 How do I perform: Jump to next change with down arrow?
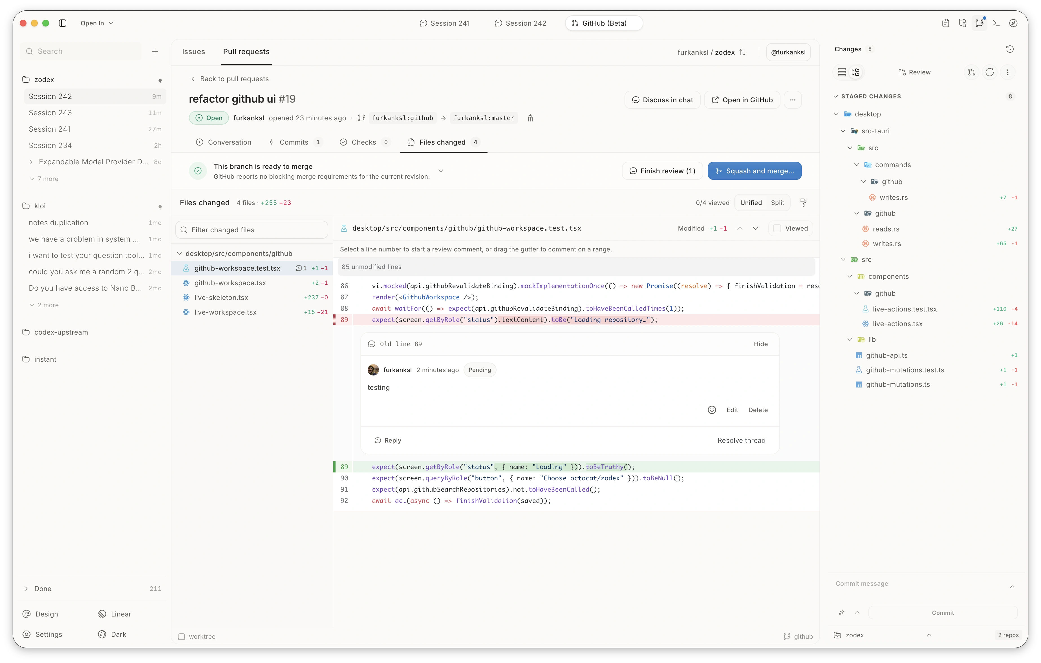755,228
